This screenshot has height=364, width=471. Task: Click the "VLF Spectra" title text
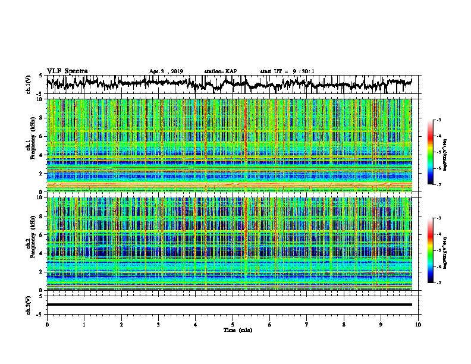click(x=67, y=71)
